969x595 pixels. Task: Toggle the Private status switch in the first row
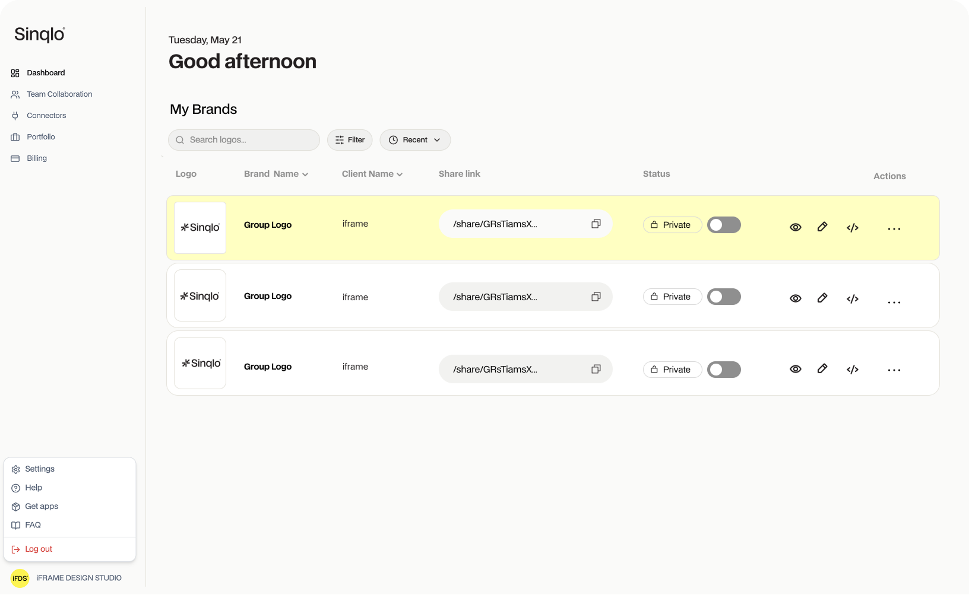724,225
